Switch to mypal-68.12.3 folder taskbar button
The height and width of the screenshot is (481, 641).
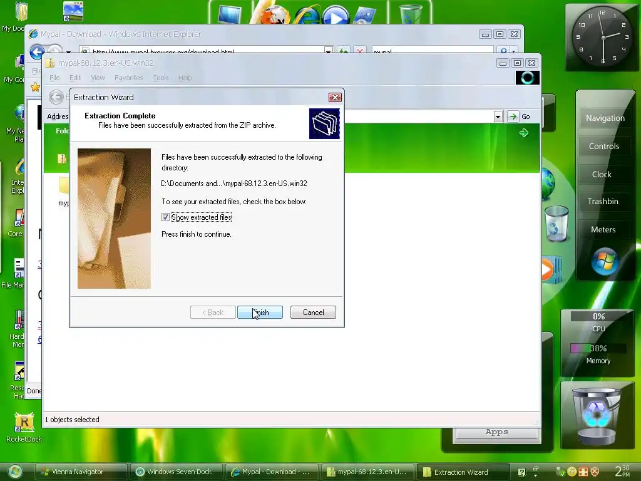click(367, 472)
